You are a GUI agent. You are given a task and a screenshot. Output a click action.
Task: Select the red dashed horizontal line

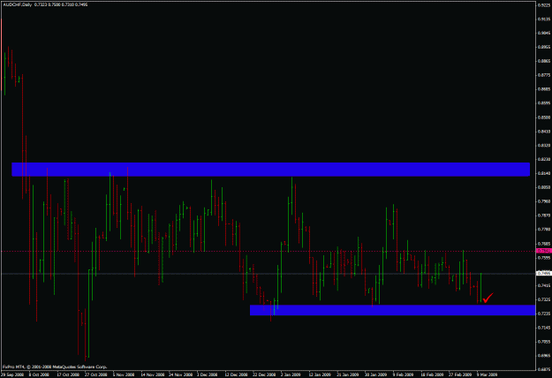[268, 252]
